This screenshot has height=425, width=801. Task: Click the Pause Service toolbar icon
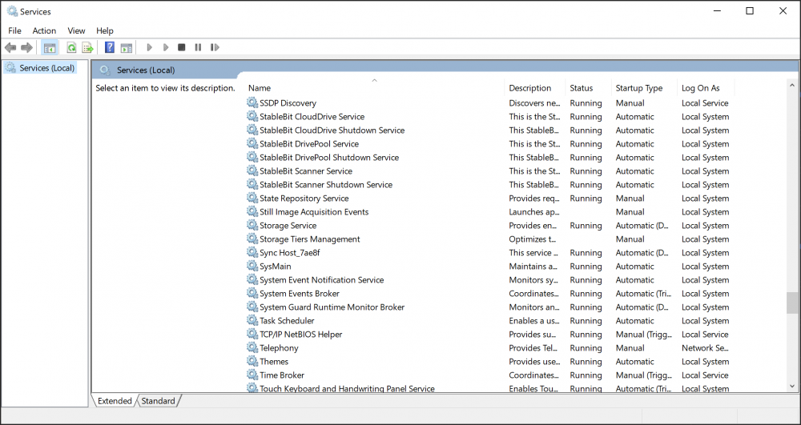point(198,47)
